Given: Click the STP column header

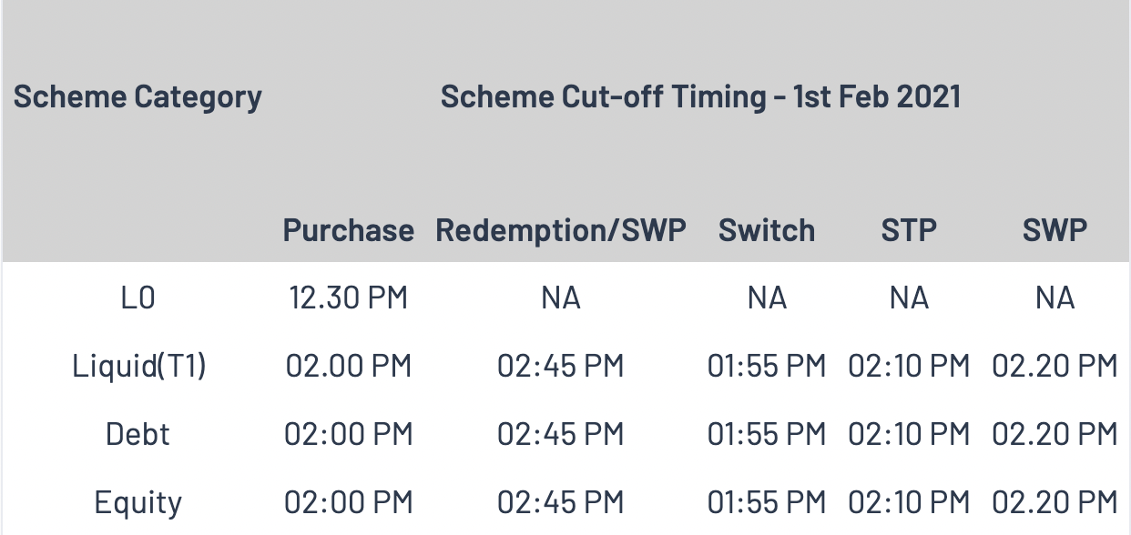Looking at the screenshot, I should 909,230.
